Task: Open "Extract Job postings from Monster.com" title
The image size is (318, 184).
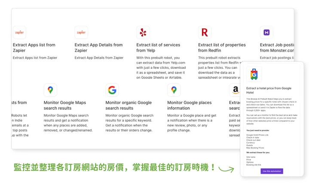Action: click(277, 48)
